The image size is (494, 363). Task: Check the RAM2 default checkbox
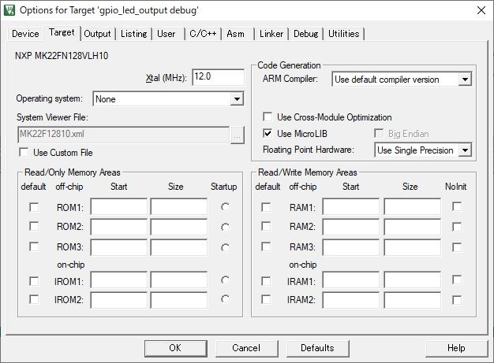click(x=266, y=227)
